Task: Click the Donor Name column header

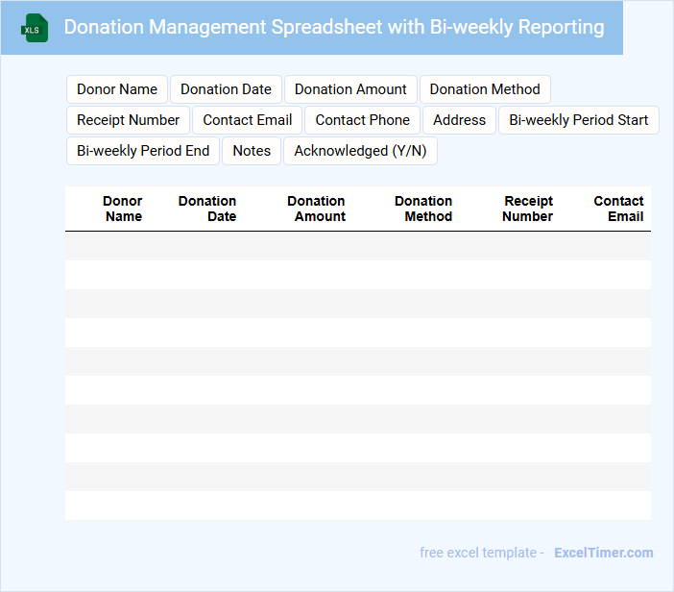Action: (x=123, y=209)
